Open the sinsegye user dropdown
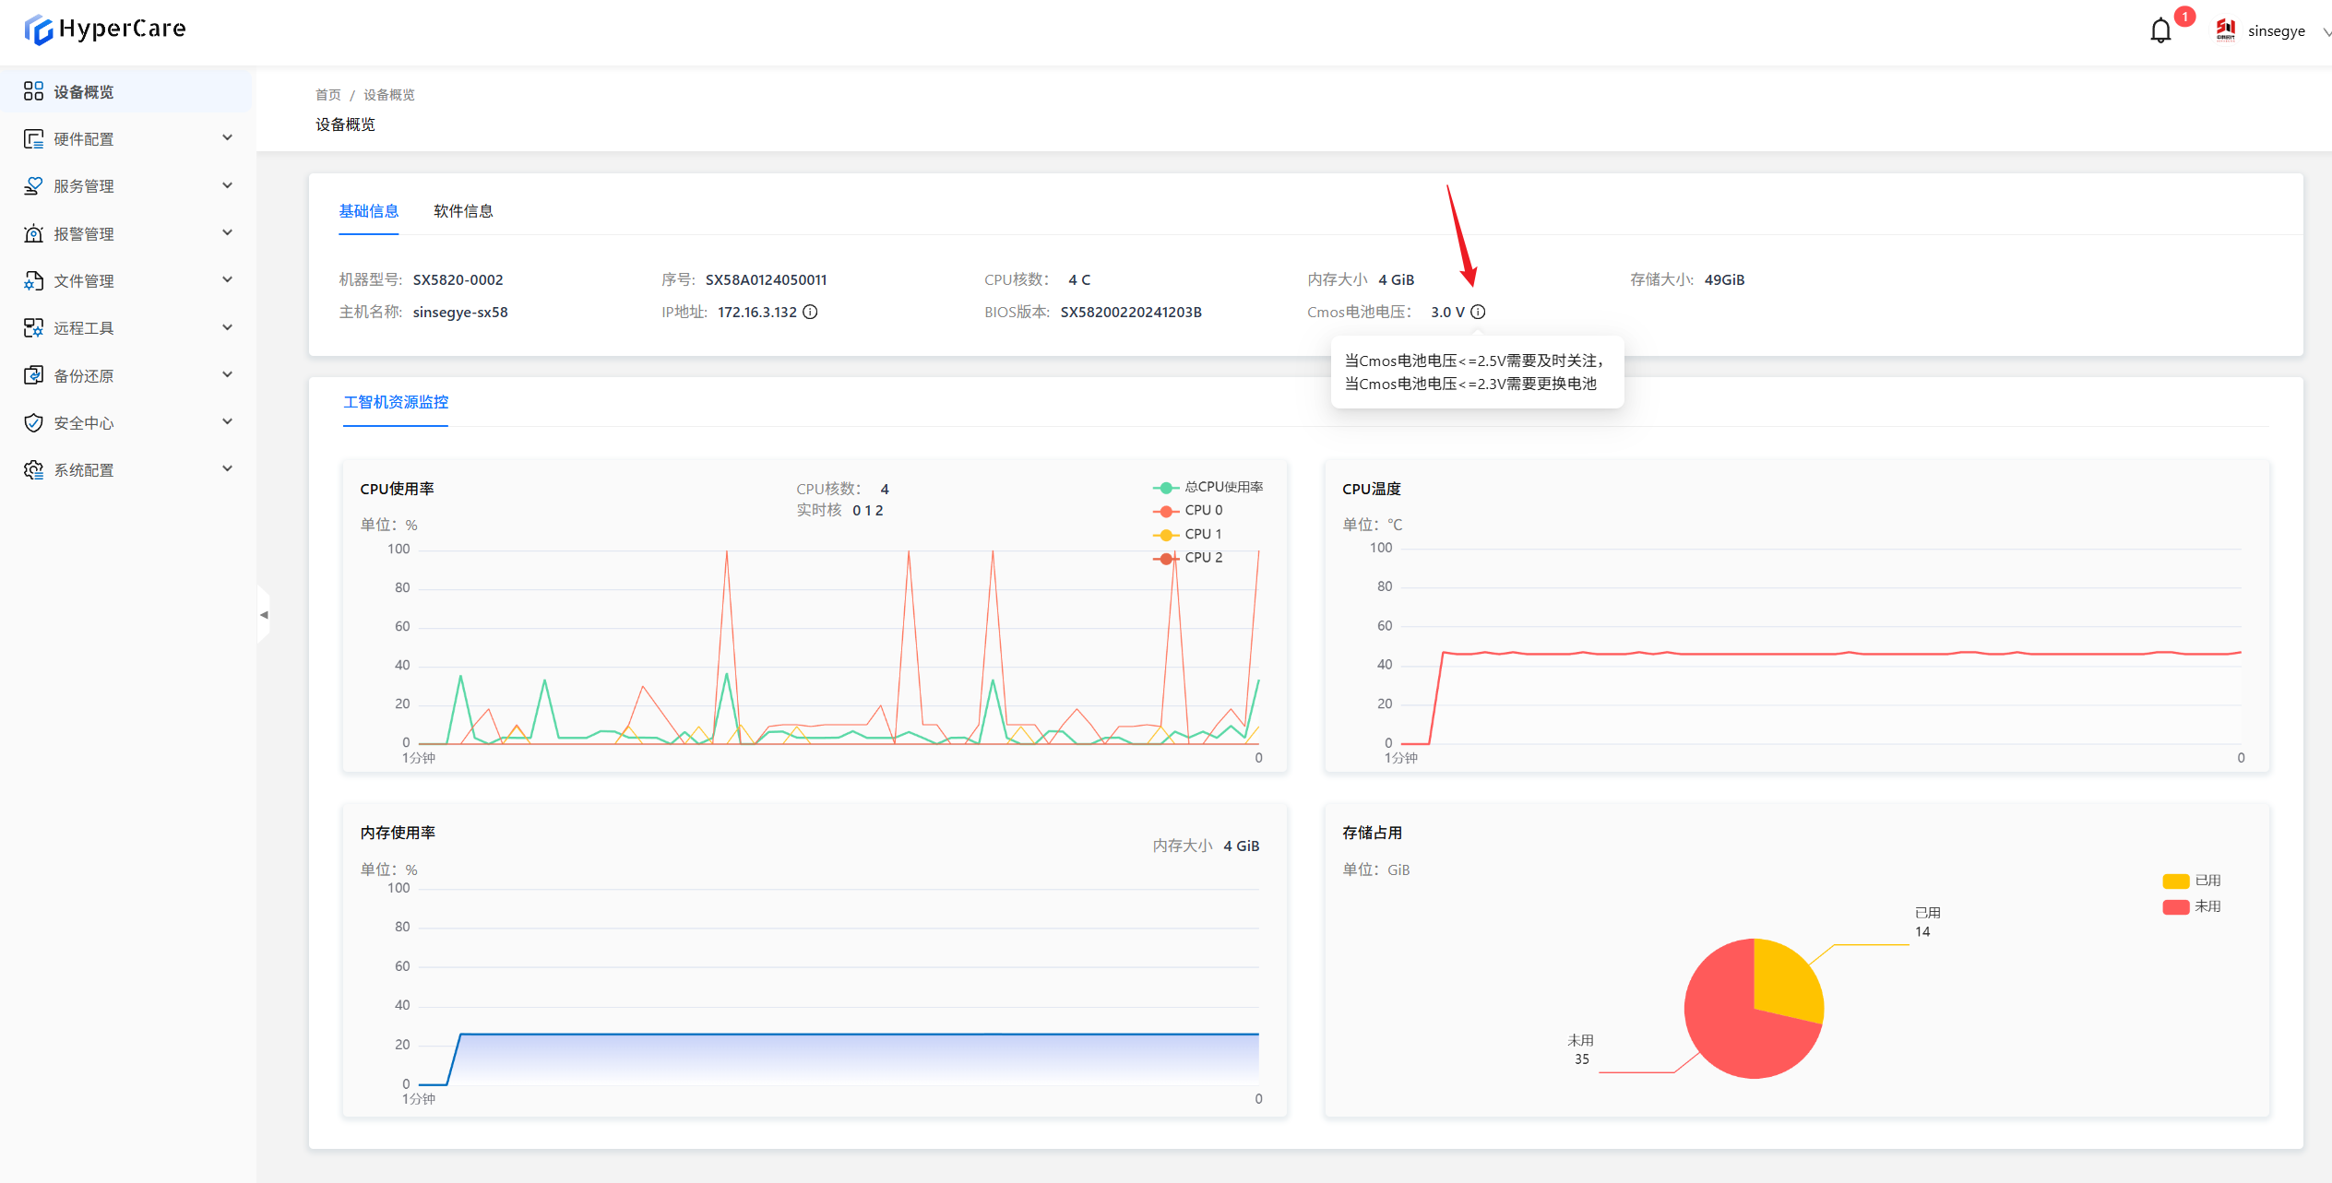The height and width of the screenshot is (1183, 2332). 2277,31
